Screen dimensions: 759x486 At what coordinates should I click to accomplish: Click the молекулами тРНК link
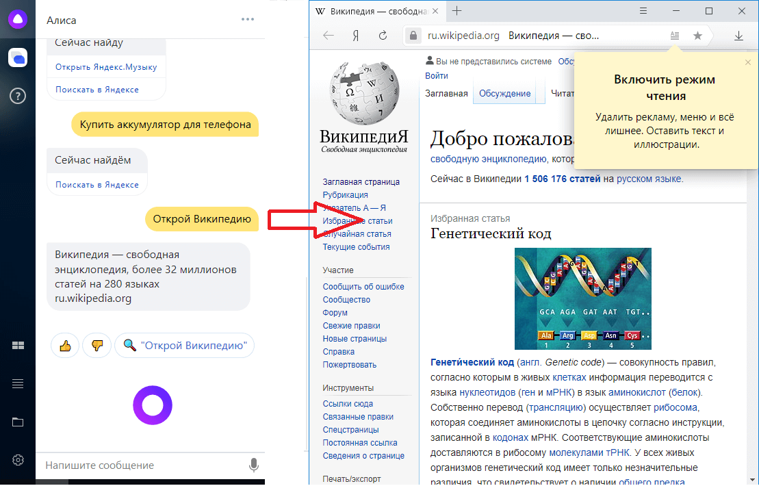click(589, 453)
